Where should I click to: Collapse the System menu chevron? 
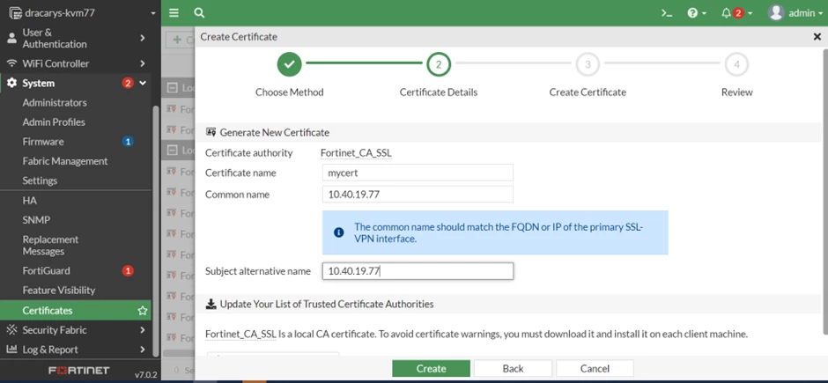pyautogui.click(x=143, y=83)
